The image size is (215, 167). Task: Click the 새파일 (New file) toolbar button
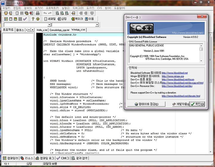(50, 19)
